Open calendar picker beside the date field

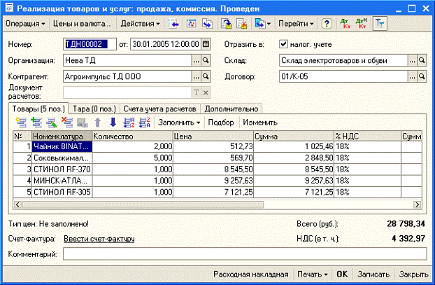point(206,44)
